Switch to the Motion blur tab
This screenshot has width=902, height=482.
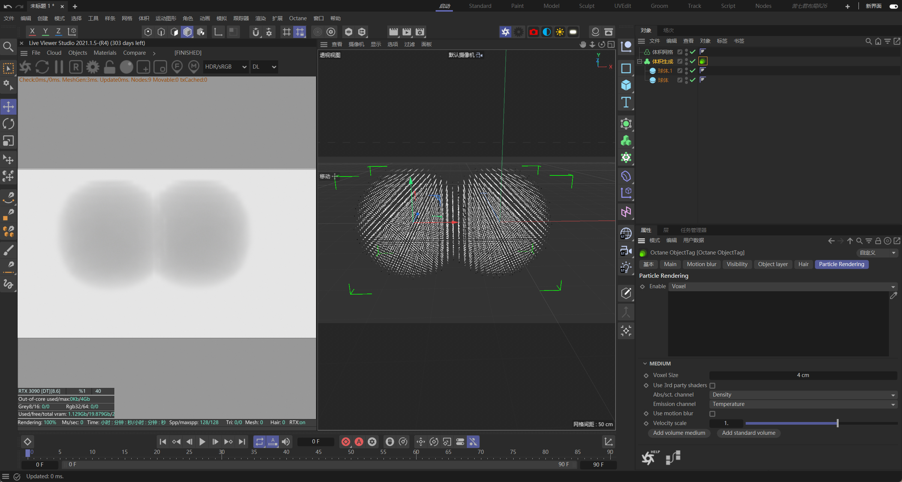pos(701,264)
